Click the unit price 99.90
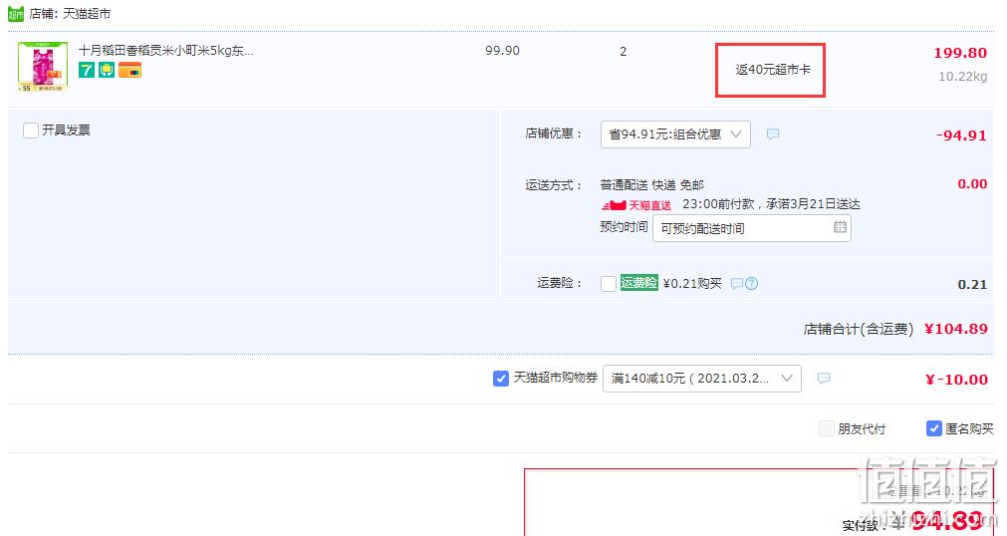Image resolution: width=1007 pixels, height=536 pixels. coord(502,51)
